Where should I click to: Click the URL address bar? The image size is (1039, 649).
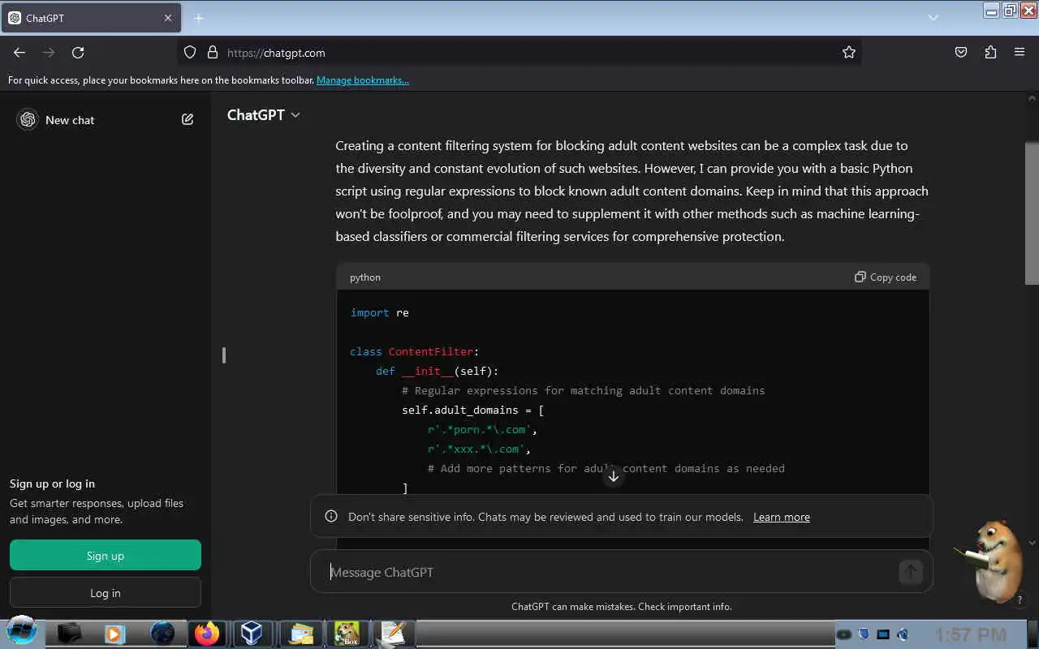coord(519,52)
